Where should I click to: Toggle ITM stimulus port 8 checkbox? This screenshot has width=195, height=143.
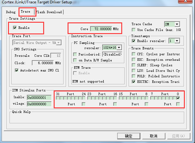[147, 98]
